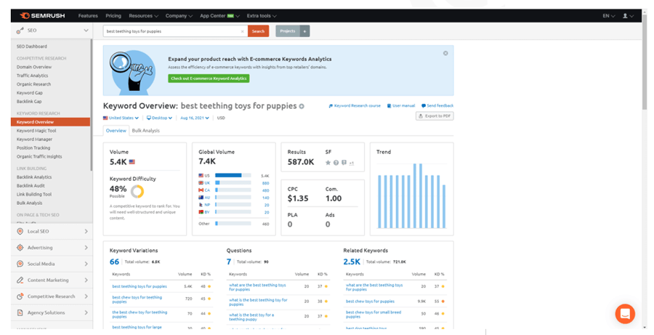Click the SEO key icon in sidebar
Image resolution: width=654 pixels, height=335 pixels.
pyautogui.click(x=20, y=31)
